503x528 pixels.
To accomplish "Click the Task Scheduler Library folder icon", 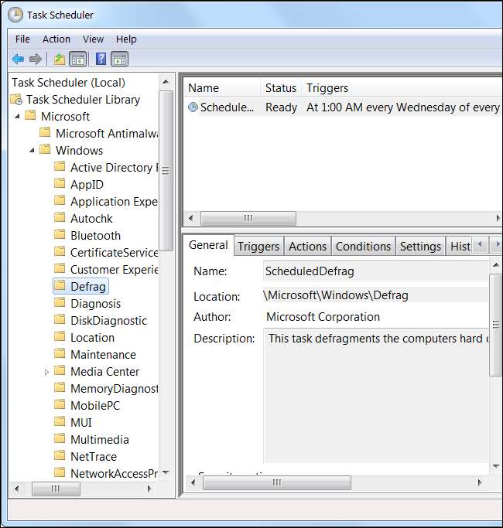I will [x=17, y=100].
